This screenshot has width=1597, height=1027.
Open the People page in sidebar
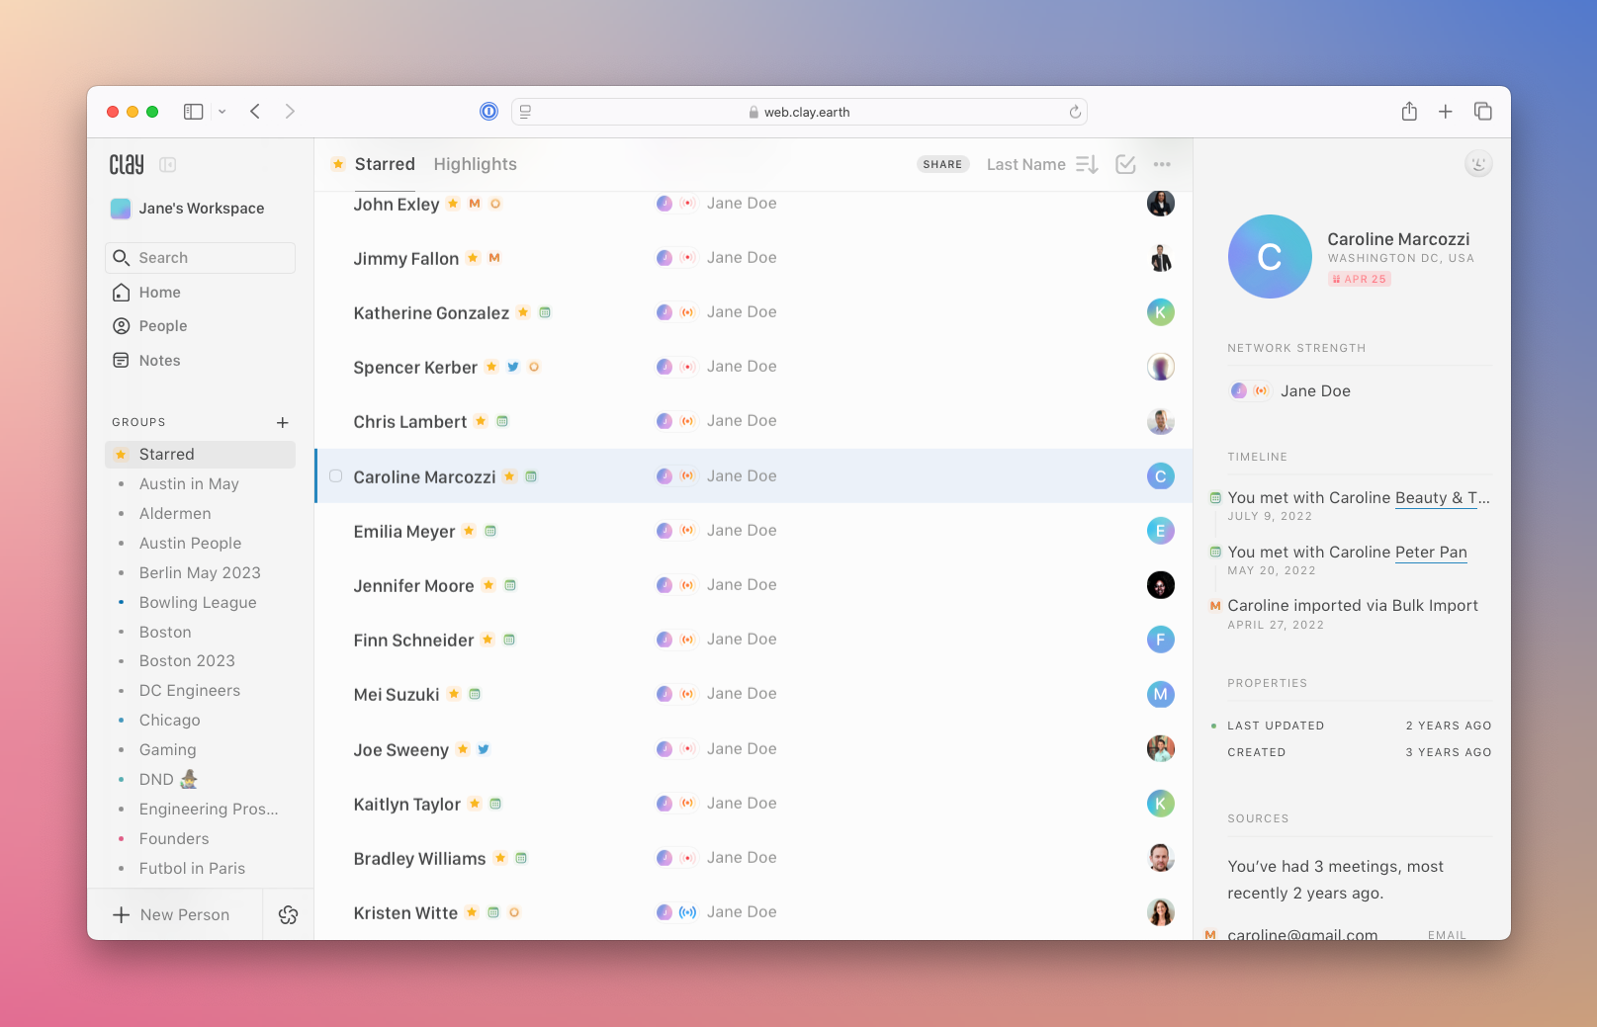pyautogui.click(x=162, y=326)
